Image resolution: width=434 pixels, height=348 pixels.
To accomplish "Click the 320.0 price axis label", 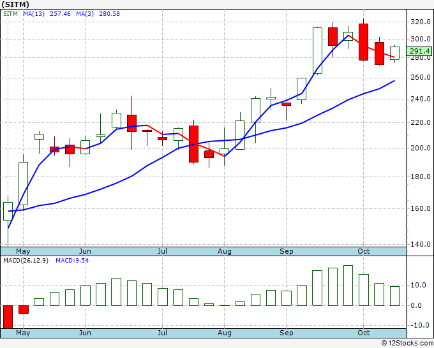I will pos(420,22).
